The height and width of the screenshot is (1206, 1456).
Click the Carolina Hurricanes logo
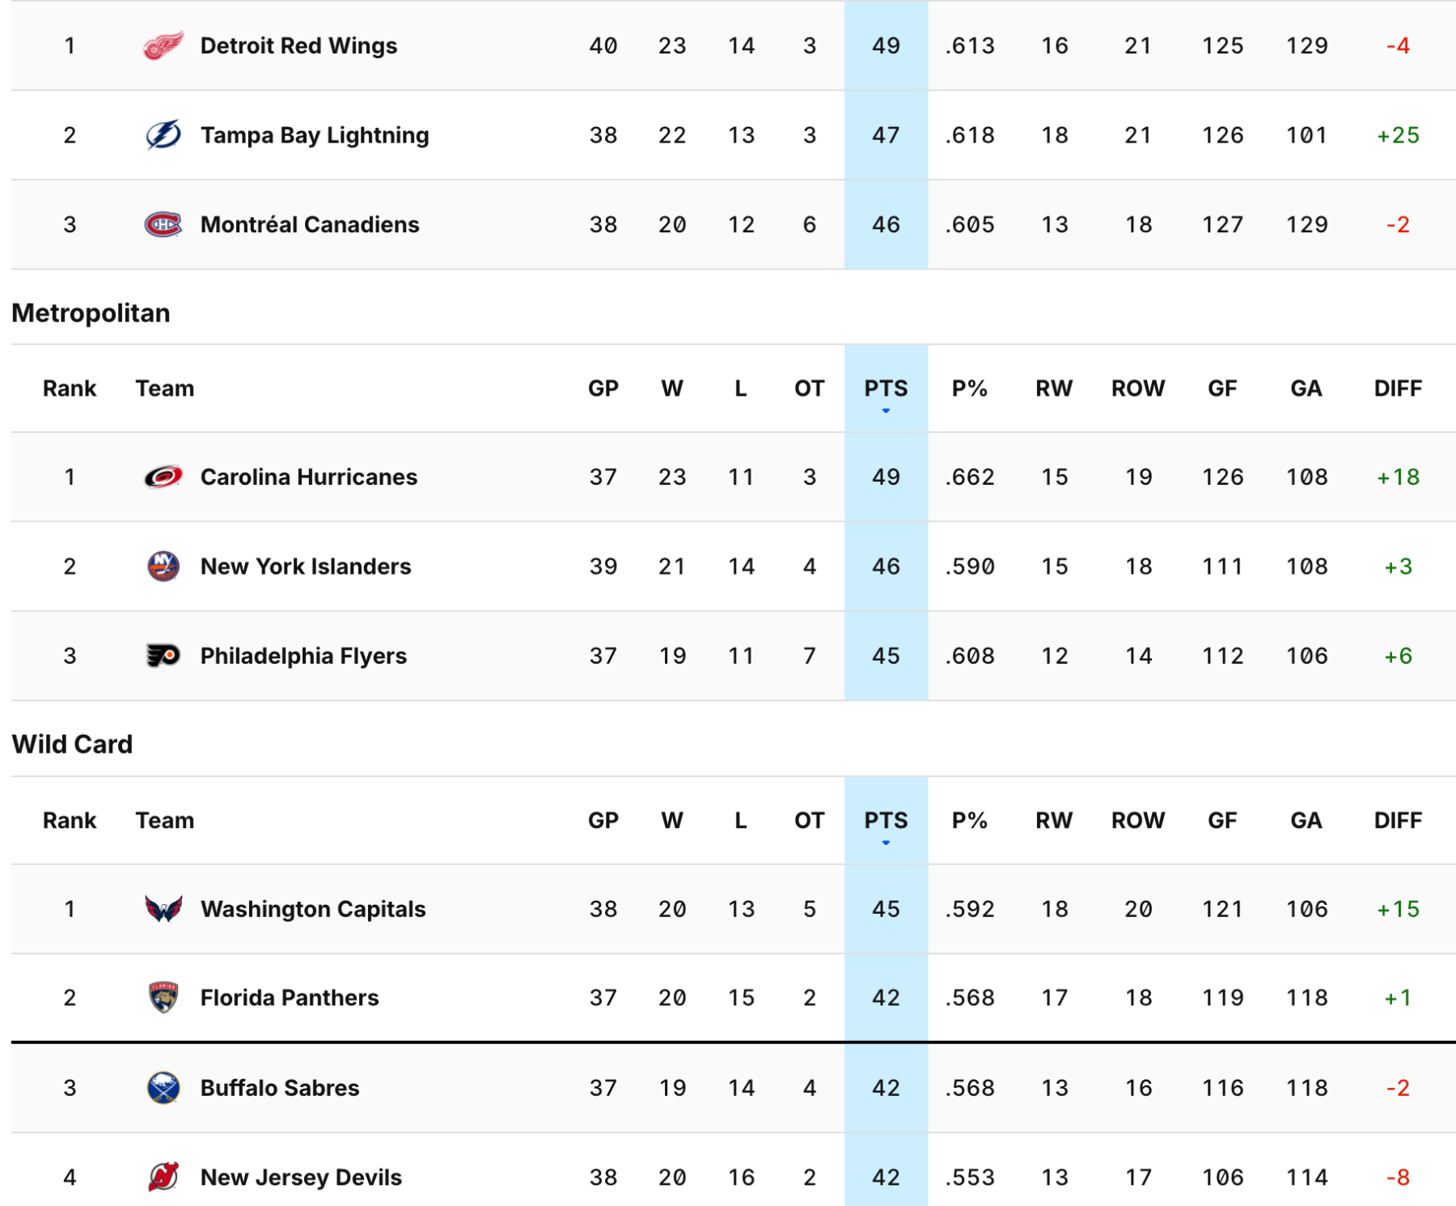click(x=163, y=478)
